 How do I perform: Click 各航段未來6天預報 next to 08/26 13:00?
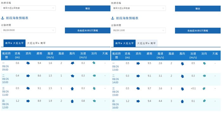[198, 31]
